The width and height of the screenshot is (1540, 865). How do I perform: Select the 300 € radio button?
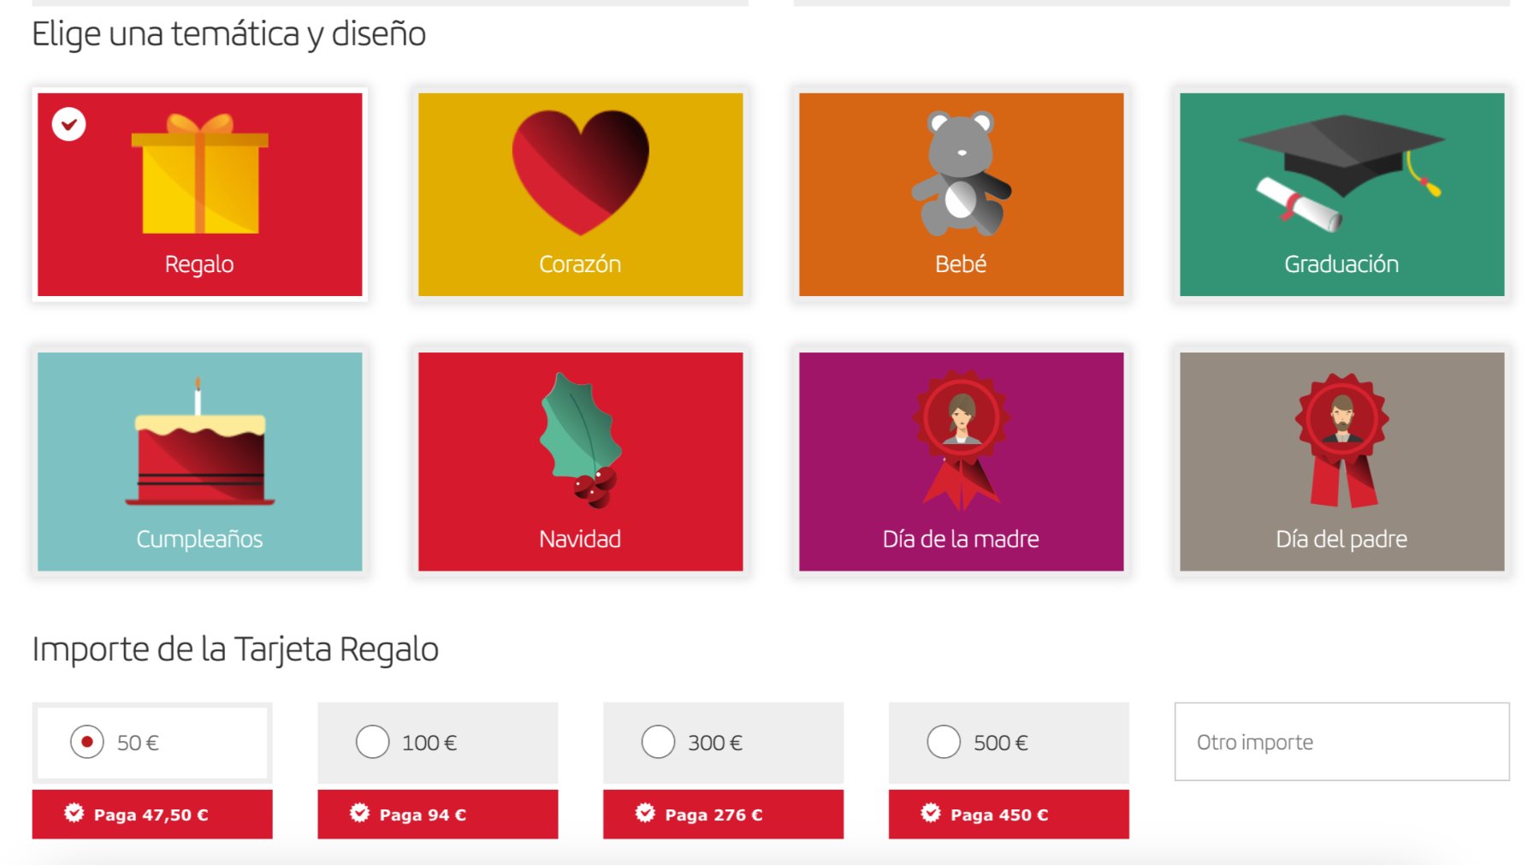tap(658, 742)
